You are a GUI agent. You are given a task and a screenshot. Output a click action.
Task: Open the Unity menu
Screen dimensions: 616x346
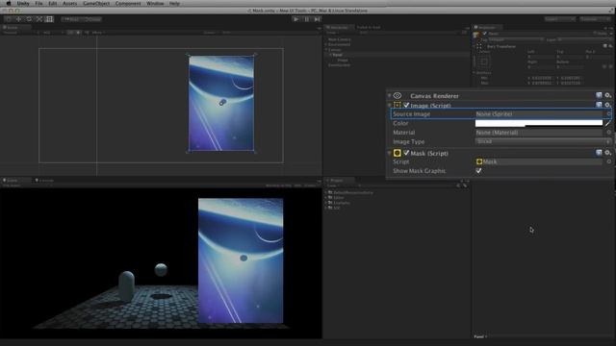pos(23,3)
